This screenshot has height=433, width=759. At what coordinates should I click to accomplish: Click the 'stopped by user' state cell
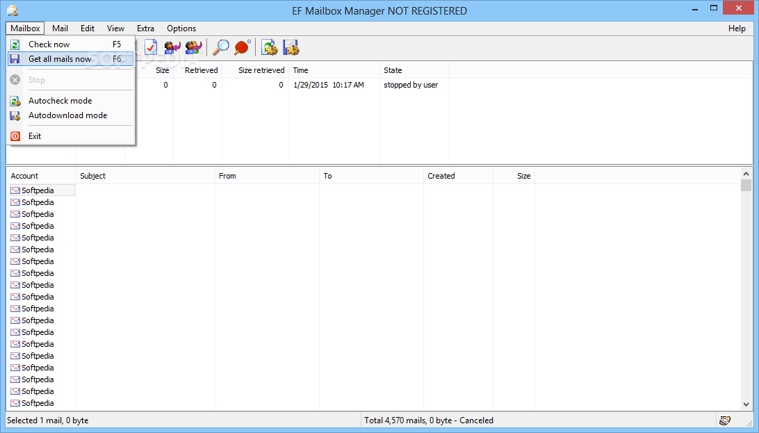pyautogui.click(x=411, y=85)
